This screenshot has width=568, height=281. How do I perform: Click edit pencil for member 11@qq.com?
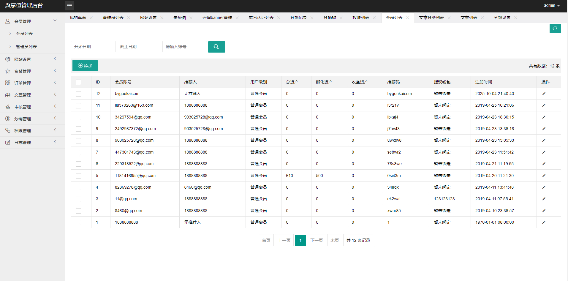point(544,199)
